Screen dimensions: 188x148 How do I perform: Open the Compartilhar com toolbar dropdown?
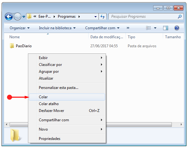[102, 28]
